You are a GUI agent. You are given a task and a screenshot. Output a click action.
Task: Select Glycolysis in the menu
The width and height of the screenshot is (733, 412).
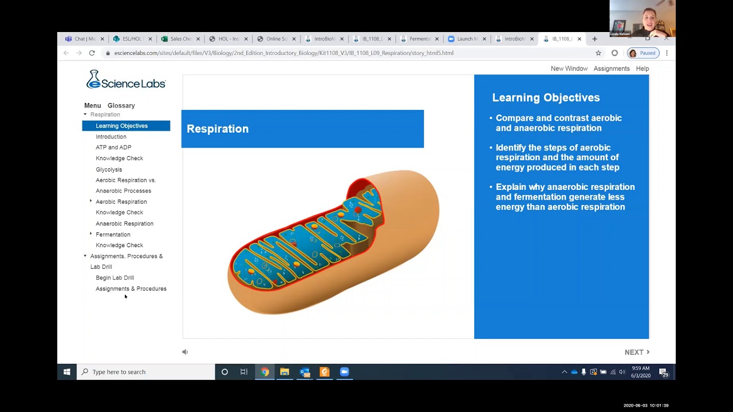point(109,169)
